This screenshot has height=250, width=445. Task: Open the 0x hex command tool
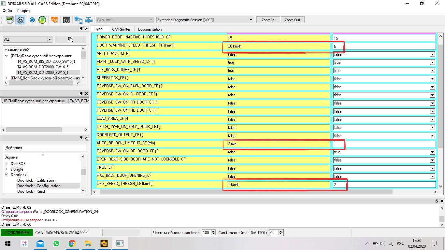tap(66, 20)
